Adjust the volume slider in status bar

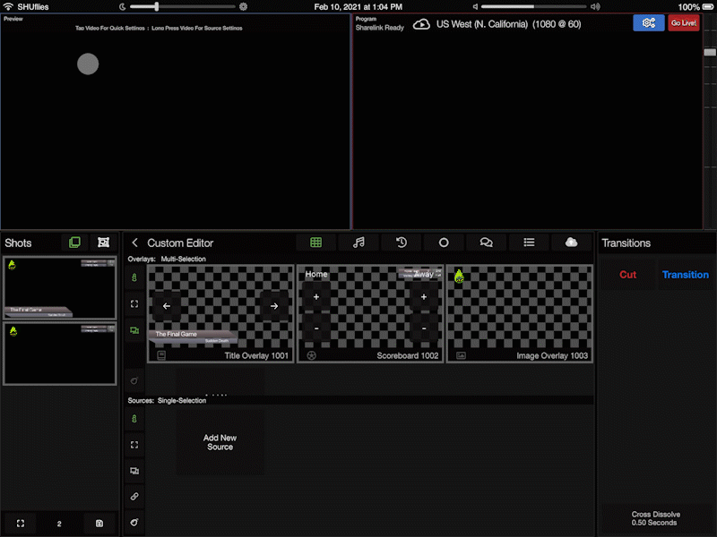pos(533,6)
